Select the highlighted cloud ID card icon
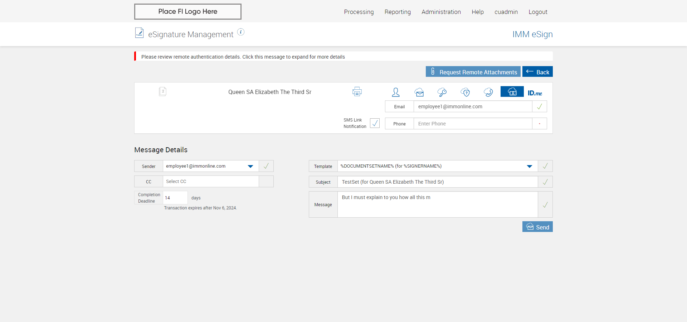 pyautogui.click(x=512, y=92)
